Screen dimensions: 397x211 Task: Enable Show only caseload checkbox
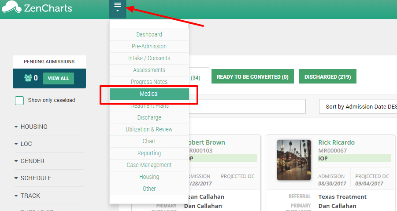pos(19,101)
